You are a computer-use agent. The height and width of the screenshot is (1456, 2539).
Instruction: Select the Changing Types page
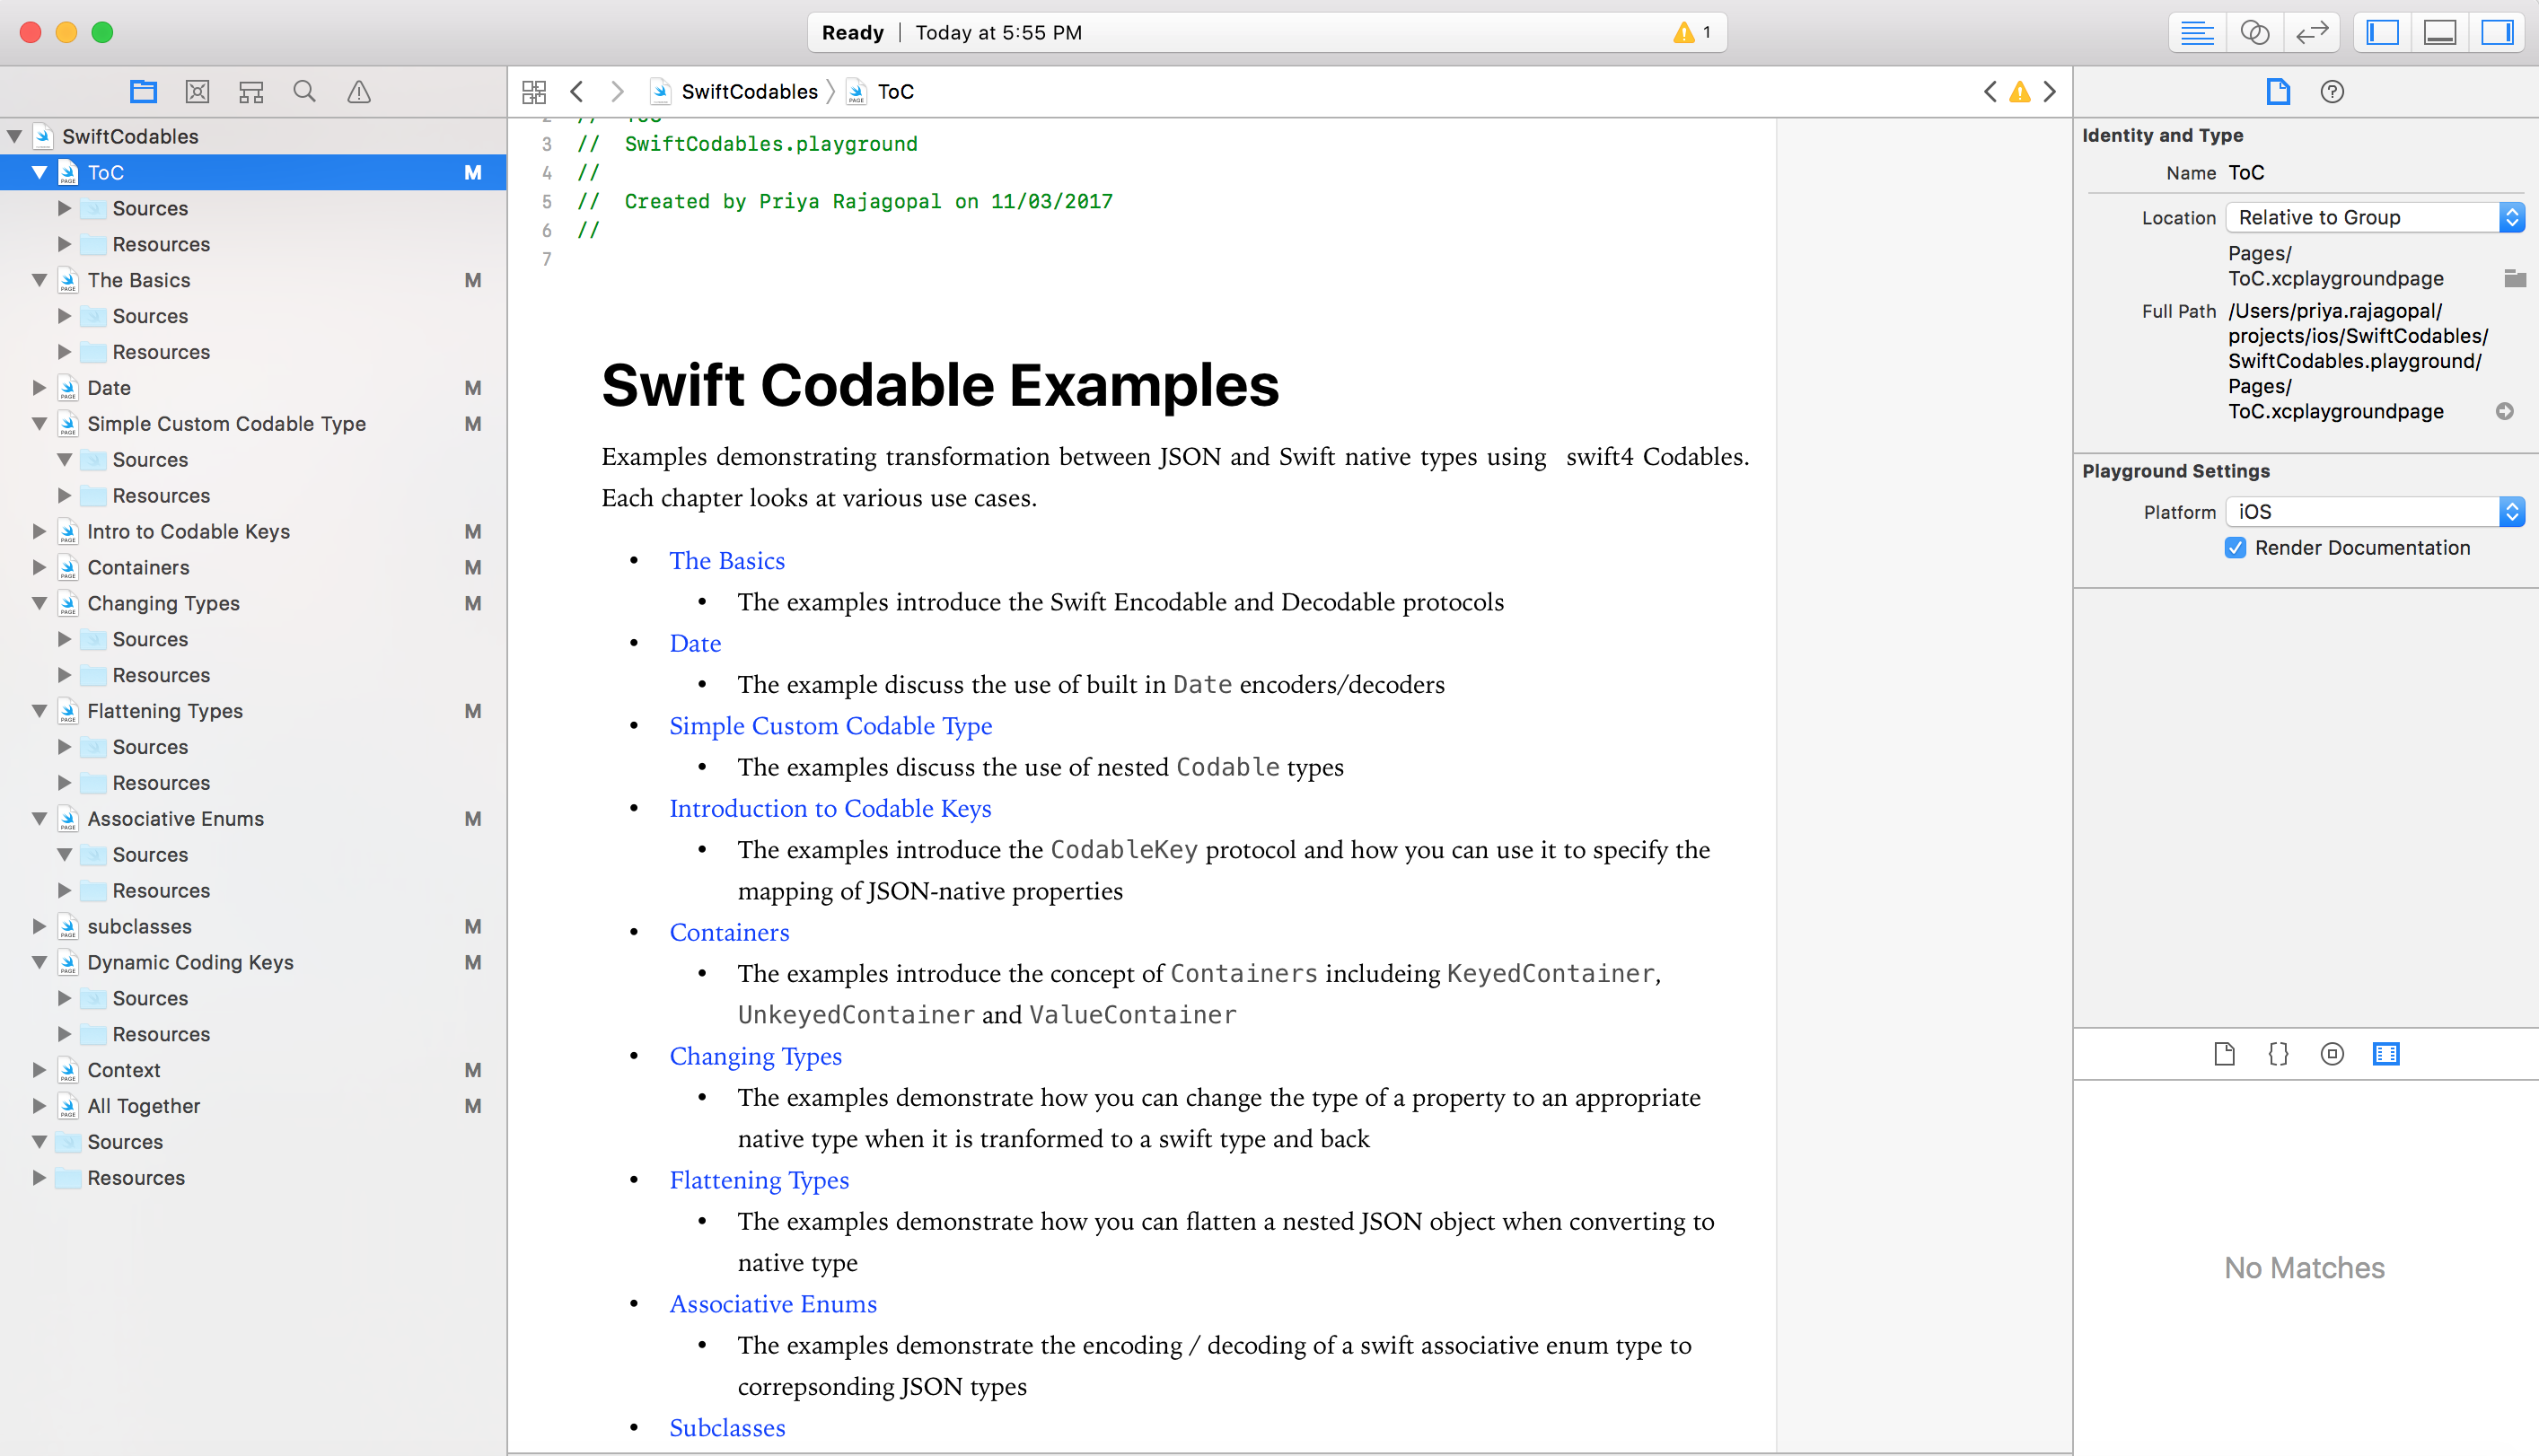pos(253,603)
